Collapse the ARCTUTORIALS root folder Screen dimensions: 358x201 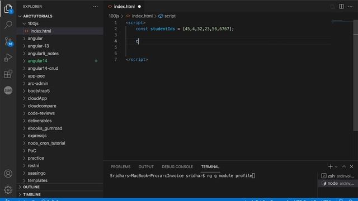[37, 16]
